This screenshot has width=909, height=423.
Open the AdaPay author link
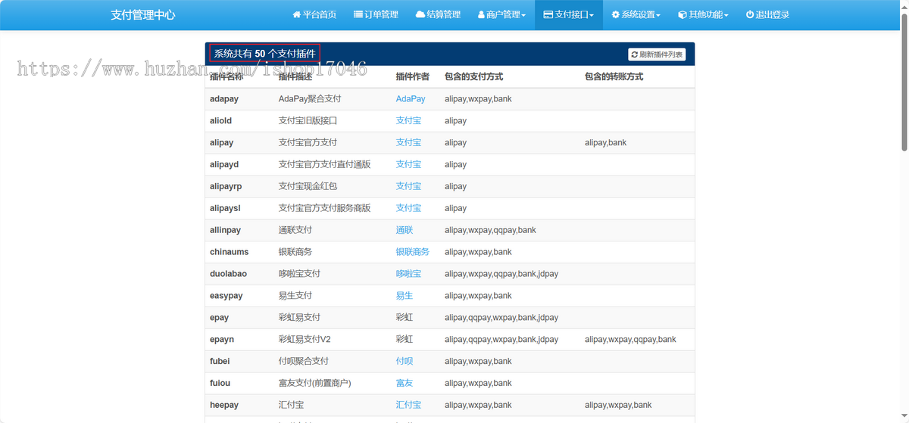pyautogui.click(x=411, y=99)
